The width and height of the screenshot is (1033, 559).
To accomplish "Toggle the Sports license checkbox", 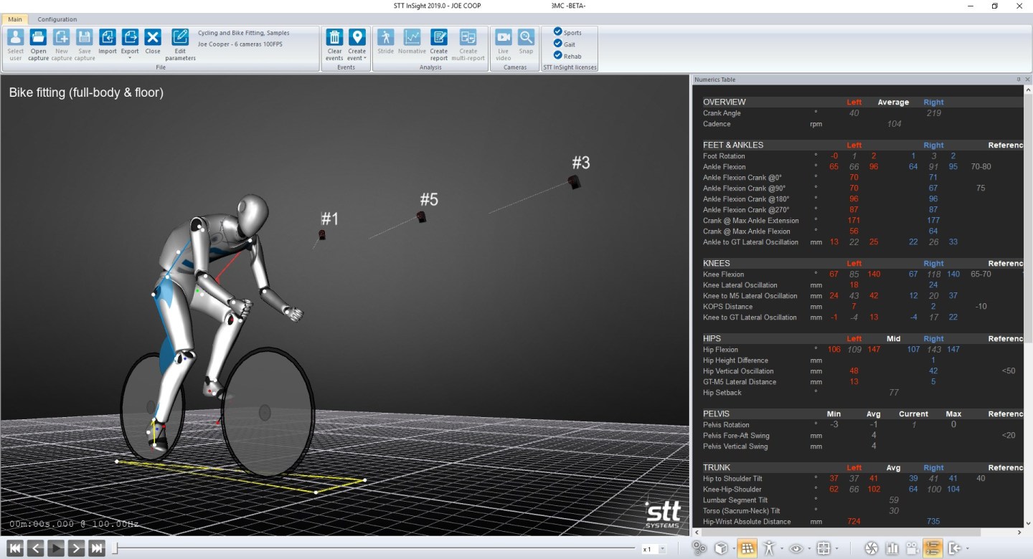I will click(558, 32).
